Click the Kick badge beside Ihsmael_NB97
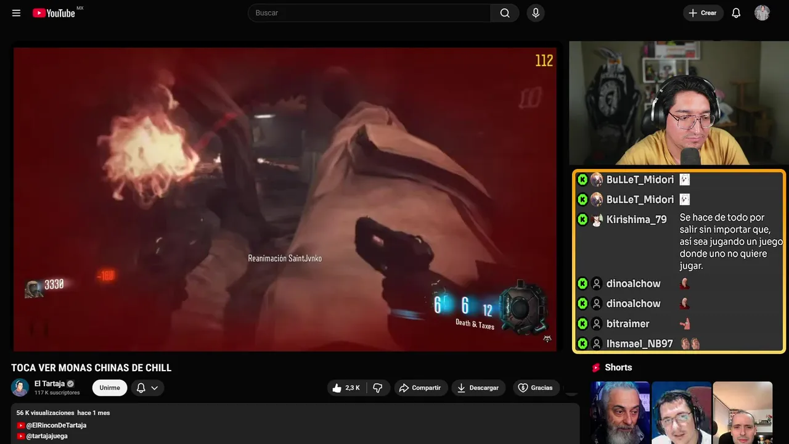 tap(583, 343)
